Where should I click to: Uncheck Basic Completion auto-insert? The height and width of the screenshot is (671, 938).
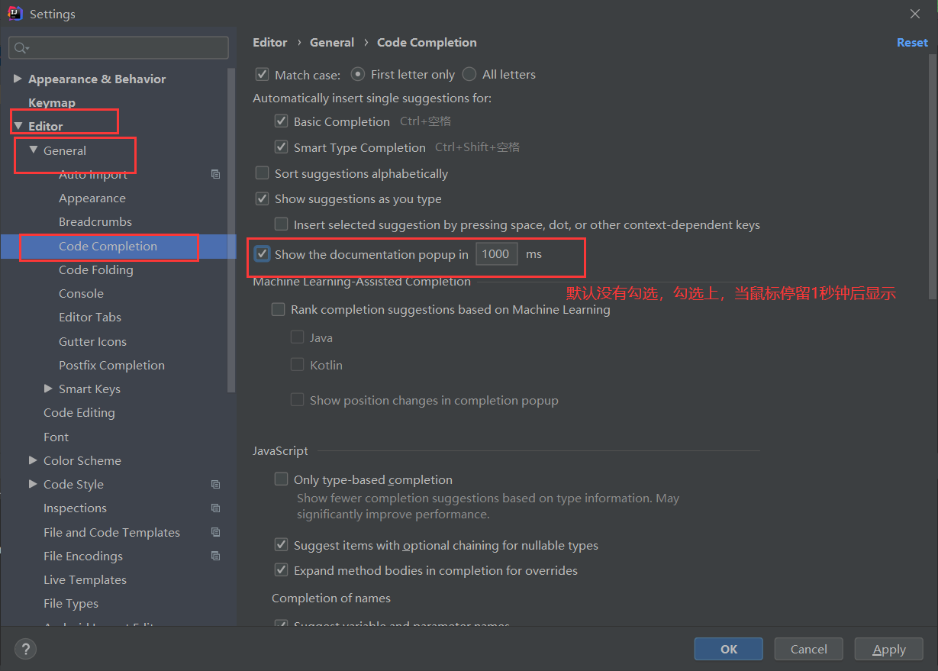281,121
